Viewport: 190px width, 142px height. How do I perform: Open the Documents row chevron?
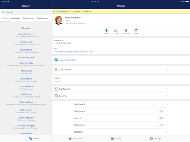click(167, 125)
